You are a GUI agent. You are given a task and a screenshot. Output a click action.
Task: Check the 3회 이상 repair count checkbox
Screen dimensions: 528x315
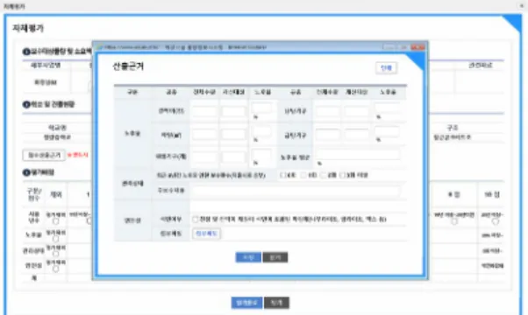(342, 175)
